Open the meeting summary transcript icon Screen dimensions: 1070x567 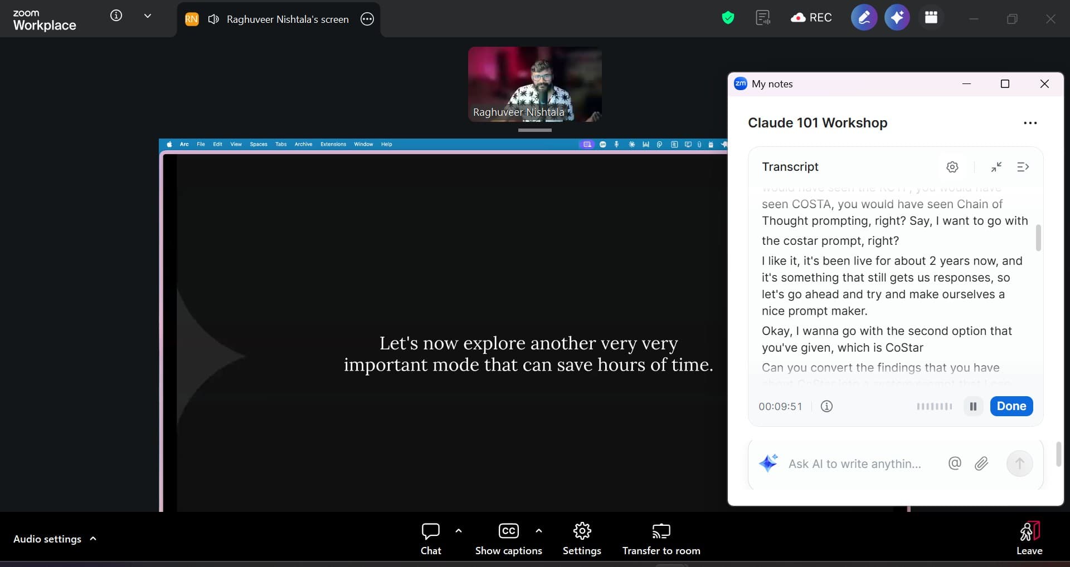pos(763,18)
